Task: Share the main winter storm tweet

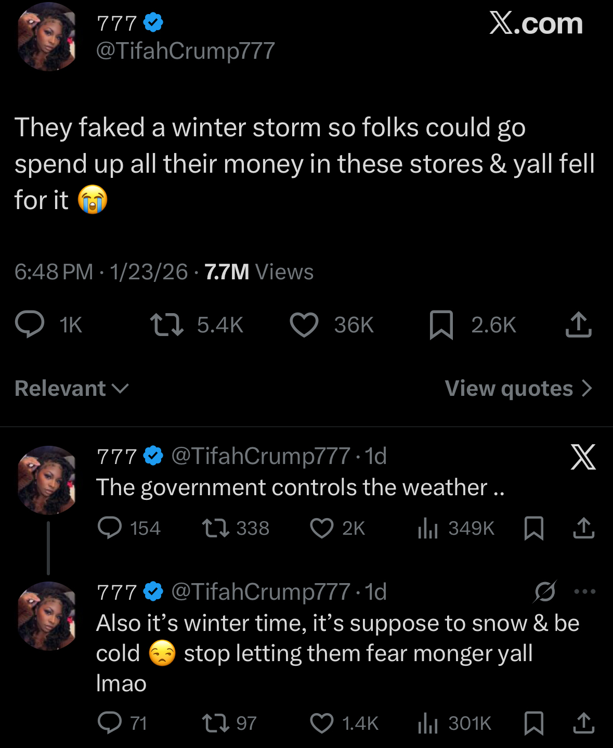Action: 578,325
